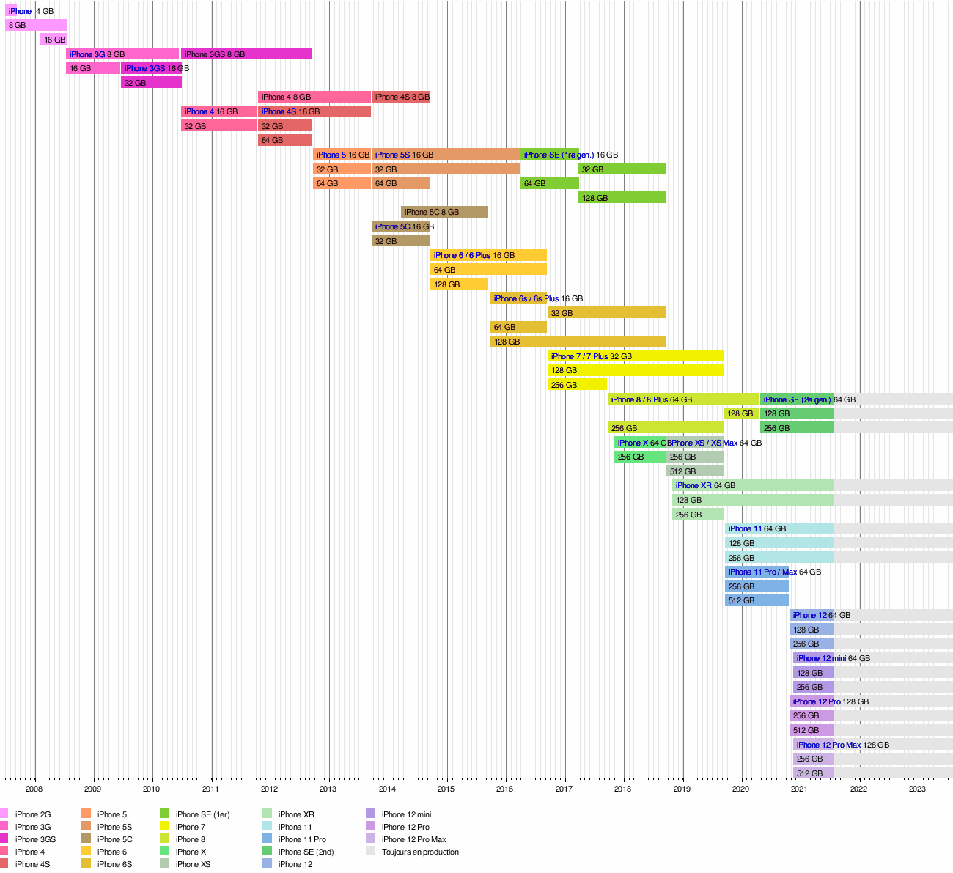Select the 2020 year marker

740,789
